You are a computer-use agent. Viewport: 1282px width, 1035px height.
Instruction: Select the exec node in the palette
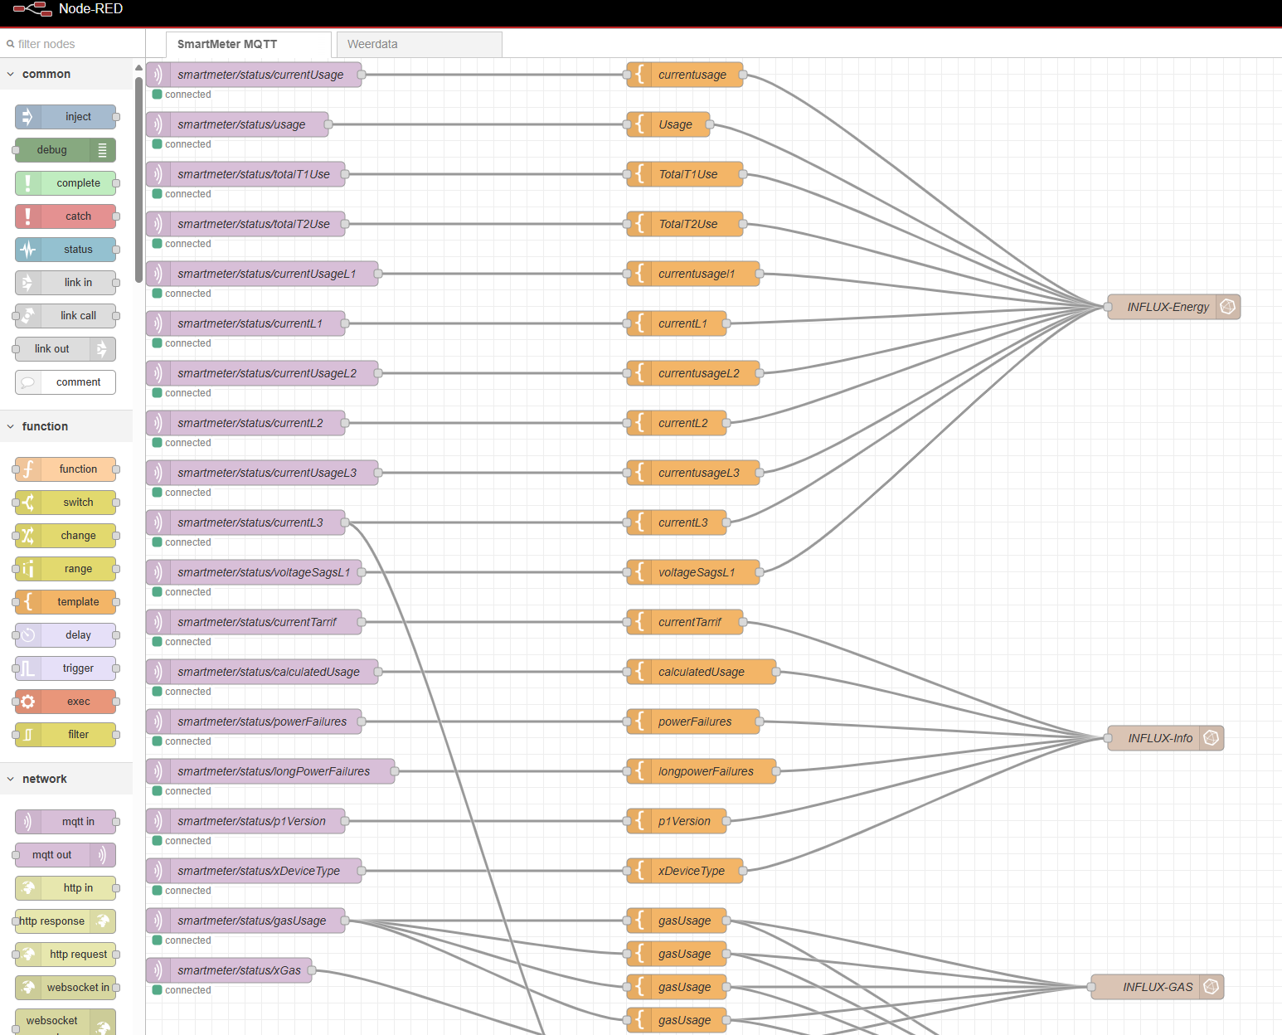click(x=66, y=702)
